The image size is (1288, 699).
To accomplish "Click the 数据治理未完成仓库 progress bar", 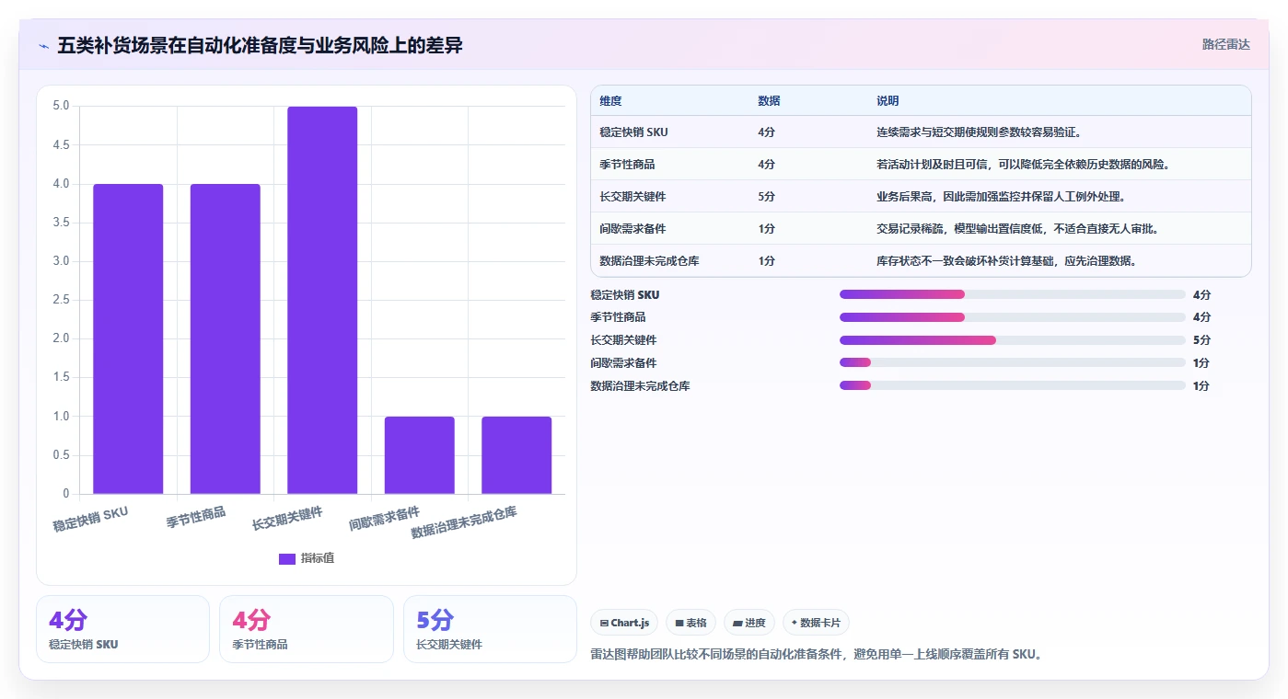I will [1013, 386].
